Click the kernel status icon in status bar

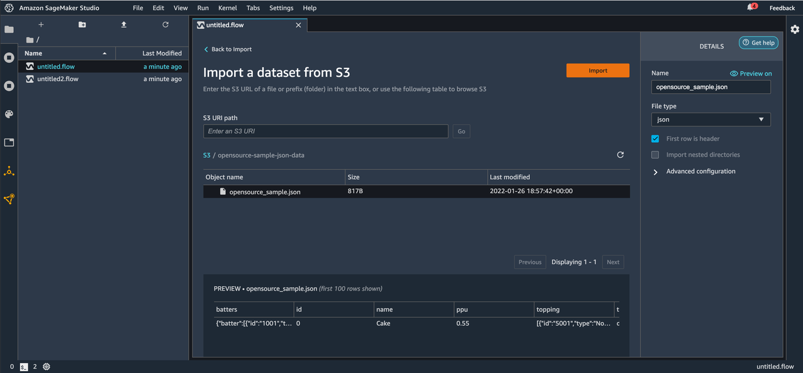click(47, 367)
